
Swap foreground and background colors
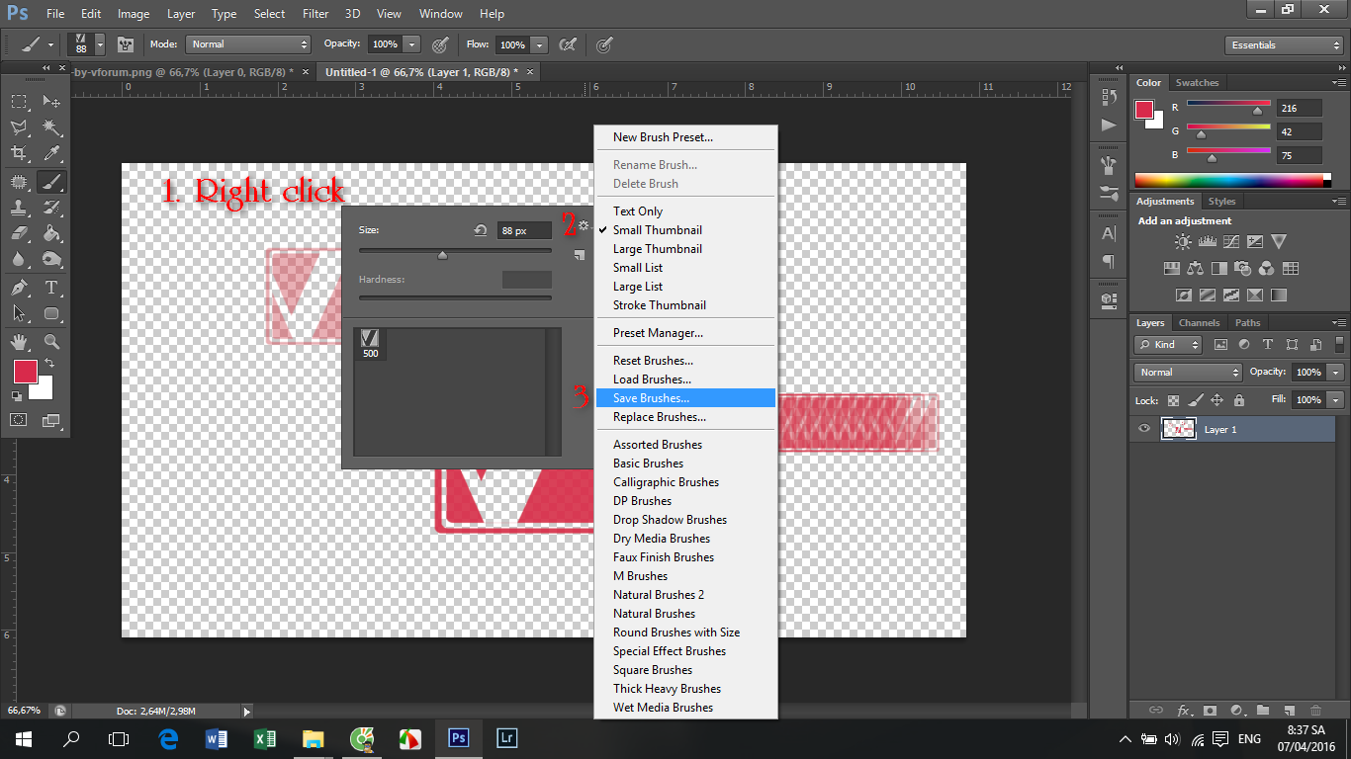tap(49, 364)
